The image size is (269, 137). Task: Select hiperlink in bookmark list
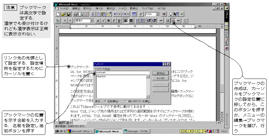pyautogui.click(x=101, y=76)
